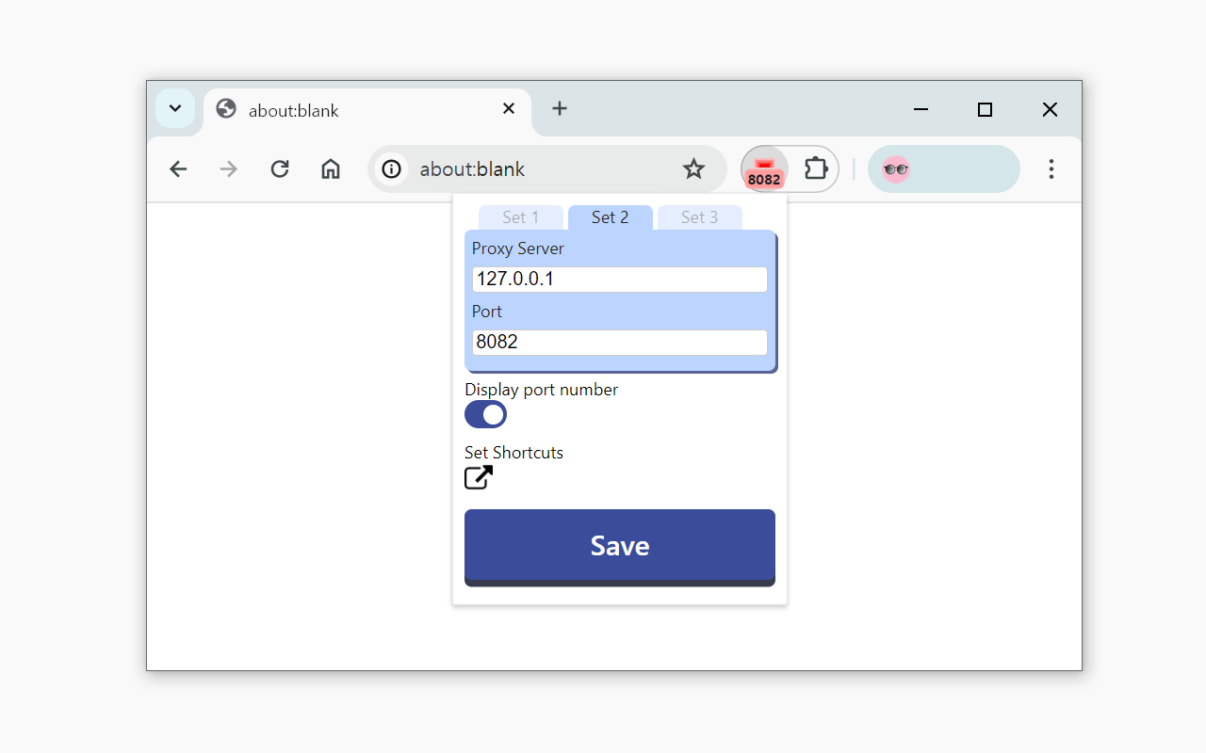Click the proxy extension icon showing 8082
The width and height of the screenshot is (1206, 753).
[x=764, y=168]
